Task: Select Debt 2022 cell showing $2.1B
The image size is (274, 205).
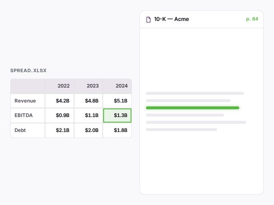Action: point(60,130)
